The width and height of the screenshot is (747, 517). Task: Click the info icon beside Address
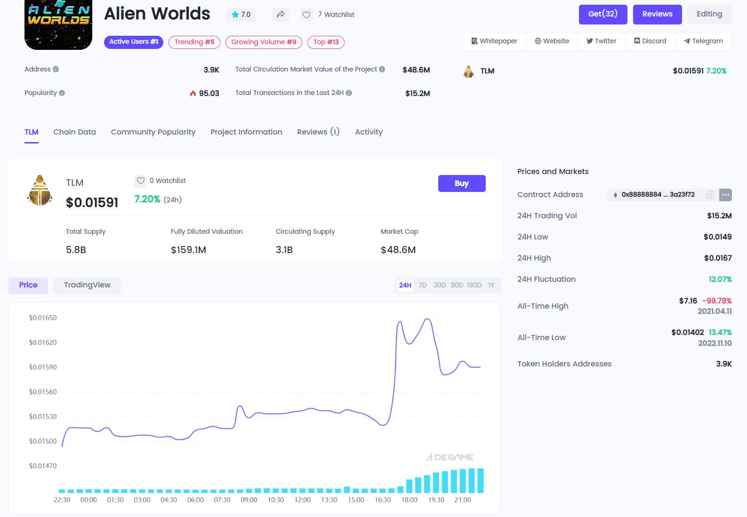click(56, 69)
